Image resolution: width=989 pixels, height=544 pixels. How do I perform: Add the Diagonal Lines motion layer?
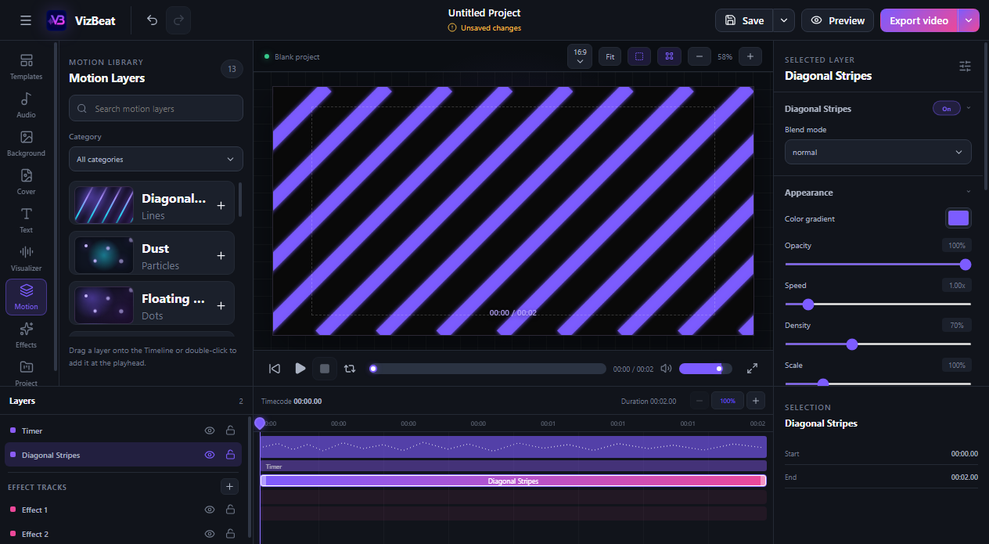[221, 205]
